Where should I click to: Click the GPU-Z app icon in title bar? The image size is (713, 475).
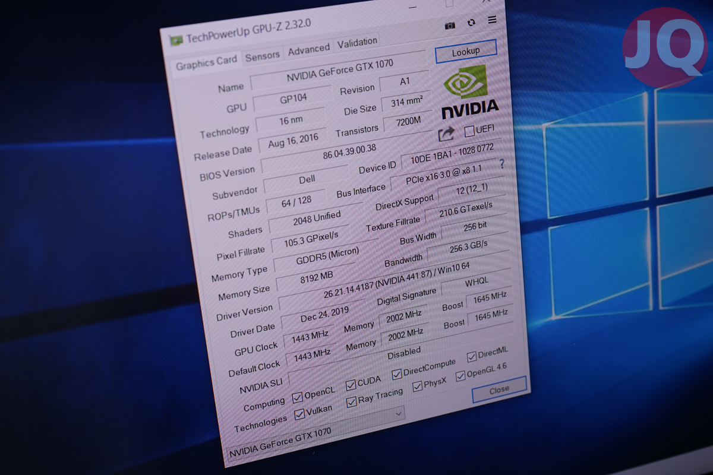point(176,41)
